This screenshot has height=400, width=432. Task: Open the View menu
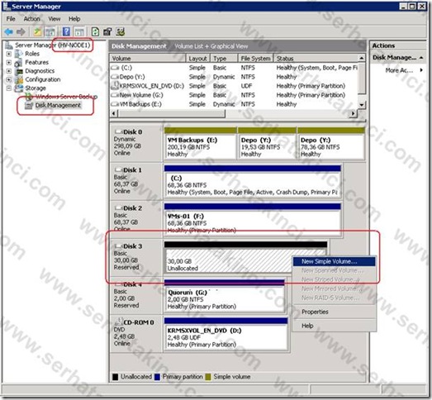coord(55,19)
